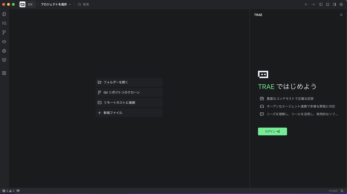Toggle the notifications bell in the status bar
347x194 pixels.
tap(342, 191)
